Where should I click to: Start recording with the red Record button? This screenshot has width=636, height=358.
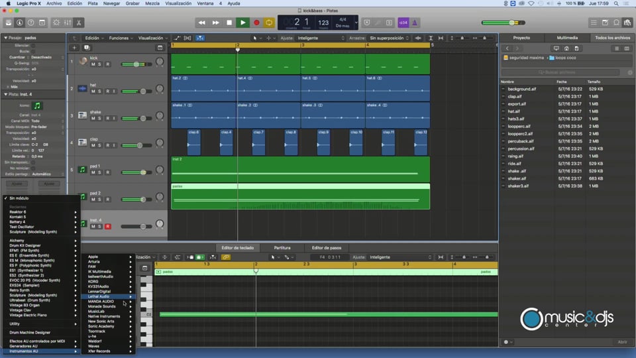tap(256, 23)
